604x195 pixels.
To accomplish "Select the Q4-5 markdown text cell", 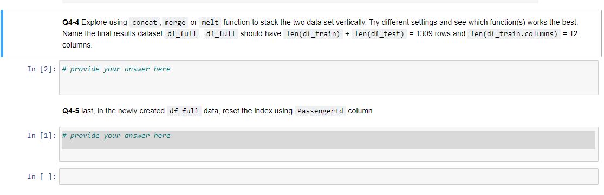I will pos(217,111).
